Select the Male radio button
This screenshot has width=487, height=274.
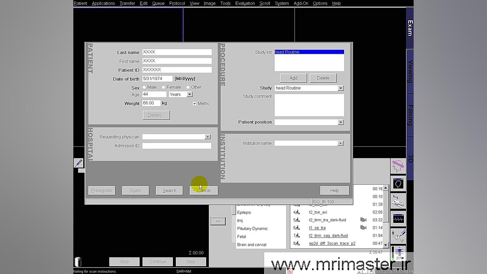[144, 87]
